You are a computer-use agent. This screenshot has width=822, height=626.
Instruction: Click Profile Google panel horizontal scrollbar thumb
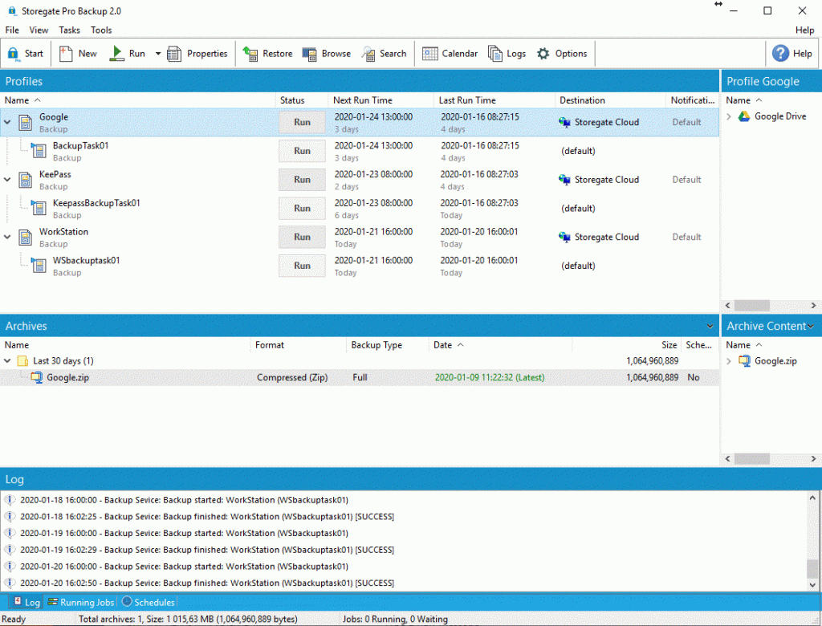coord(751,305)
